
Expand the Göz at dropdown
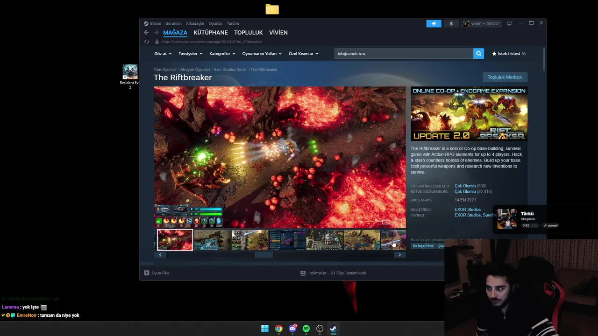point(163,54)
